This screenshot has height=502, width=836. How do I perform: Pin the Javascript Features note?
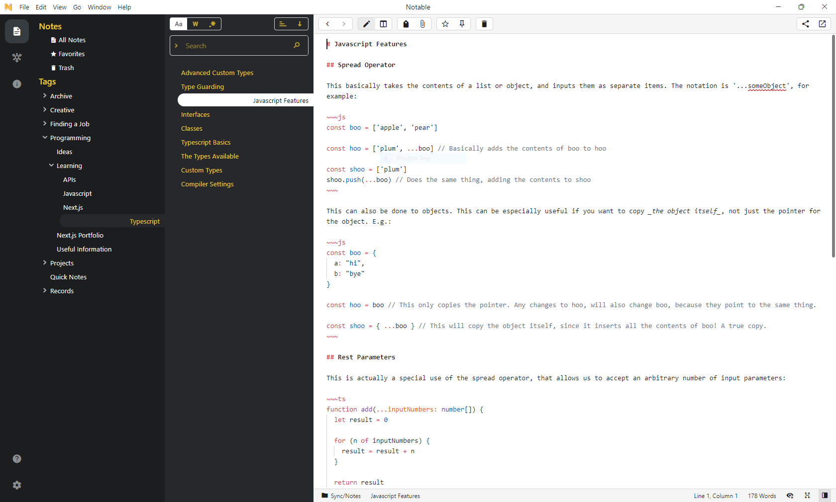pyautogui.click(x=462, y=24)
